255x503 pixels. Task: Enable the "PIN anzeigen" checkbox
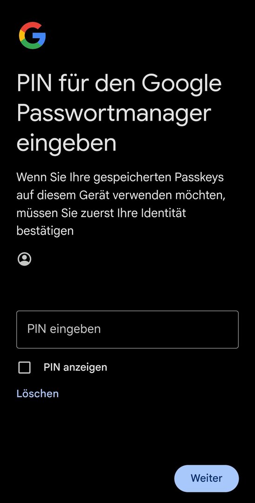[x=24, y=367]
